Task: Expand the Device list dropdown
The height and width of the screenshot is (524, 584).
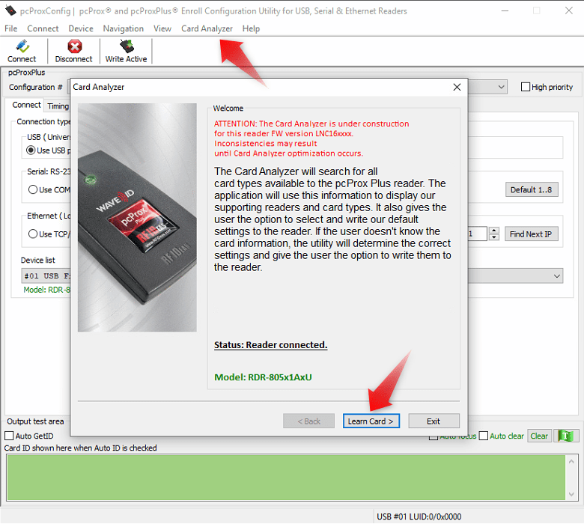Action: pos(557,276)
